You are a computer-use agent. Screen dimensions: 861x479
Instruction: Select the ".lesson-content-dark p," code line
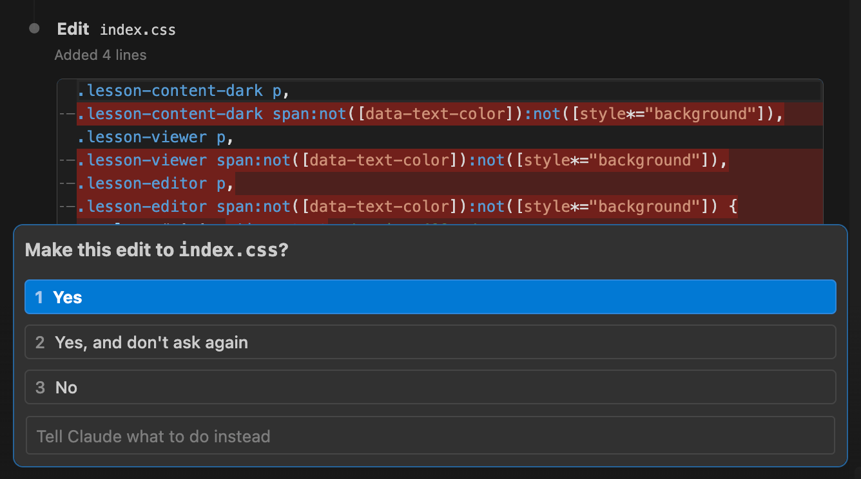[179, 91]
